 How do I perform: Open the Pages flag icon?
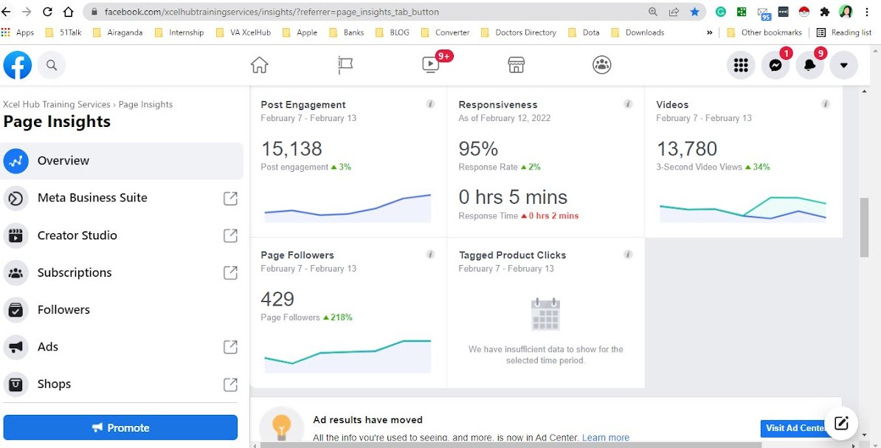tap(345, 65)
